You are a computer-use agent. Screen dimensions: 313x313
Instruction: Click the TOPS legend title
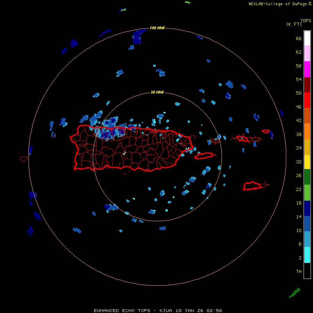pos(306,21)
